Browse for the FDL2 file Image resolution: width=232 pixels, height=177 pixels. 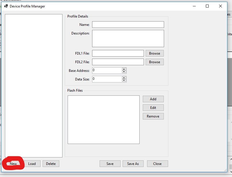[x=155, y=62]
